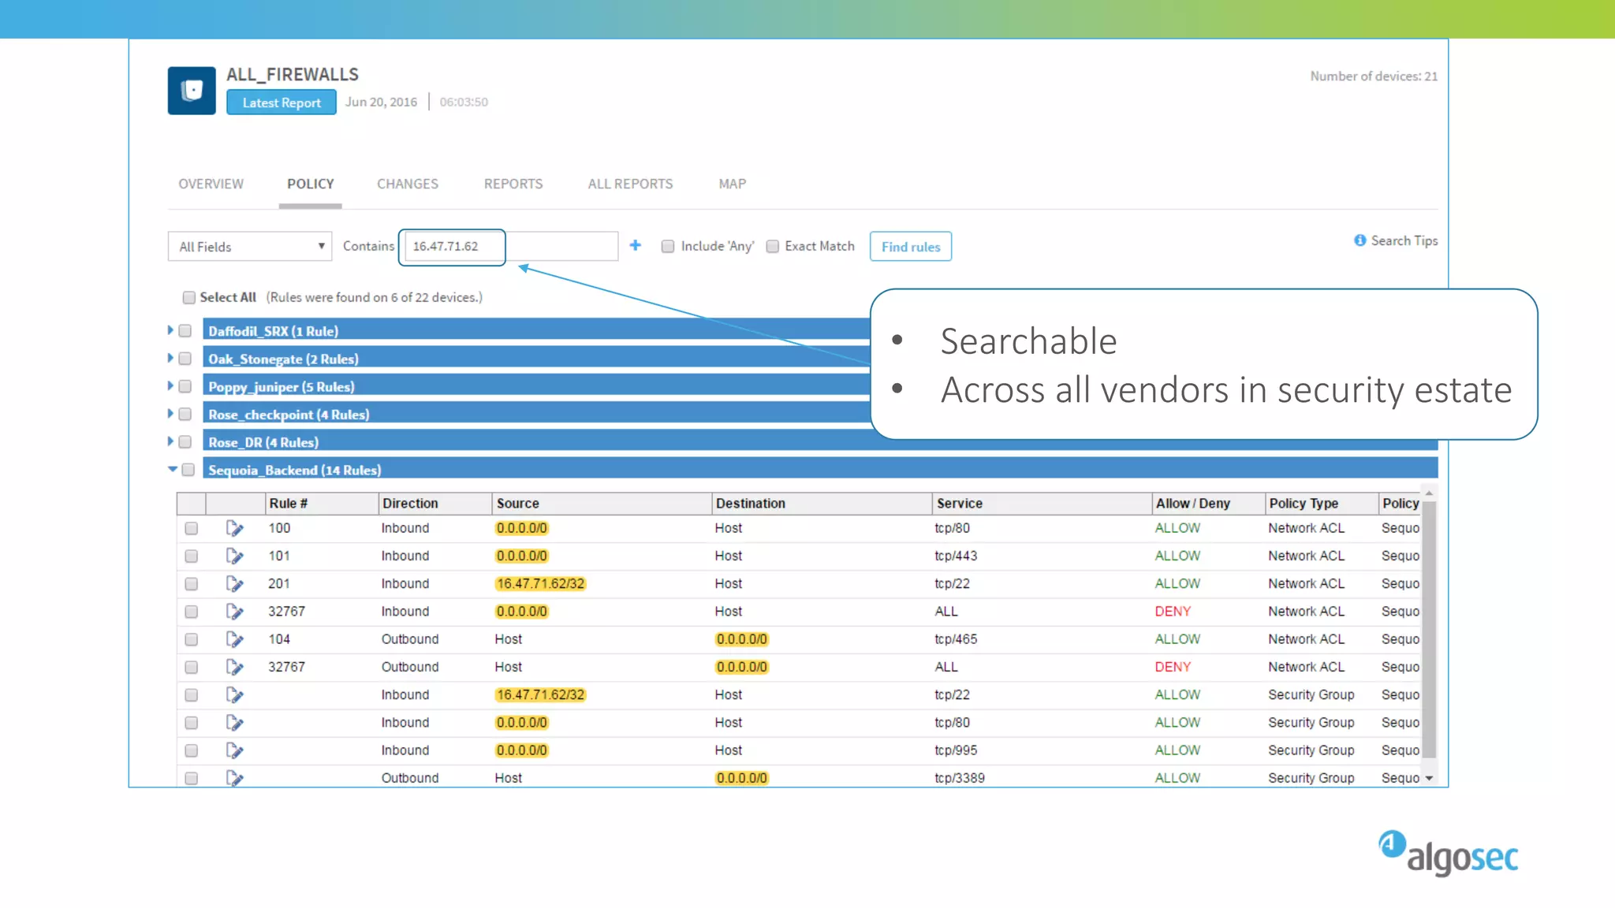Open the ALL REPORTS tab
The width and height of the screenshot is (1615, 908).
pyautogui.click(x=630, y=184)
